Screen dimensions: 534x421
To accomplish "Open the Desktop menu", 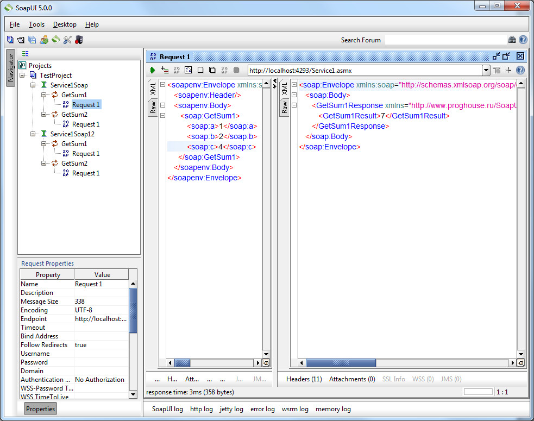I will coord(65,24).
